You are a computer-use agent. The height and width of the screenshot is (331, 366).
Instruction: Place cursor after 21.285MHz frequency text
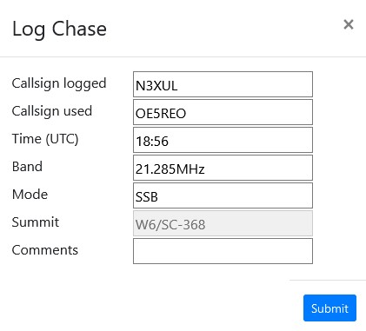[x=205, y=169]
